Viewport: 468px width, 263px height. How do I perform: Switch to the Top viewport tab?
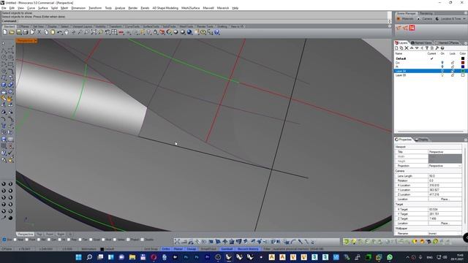tap(39, 235)
